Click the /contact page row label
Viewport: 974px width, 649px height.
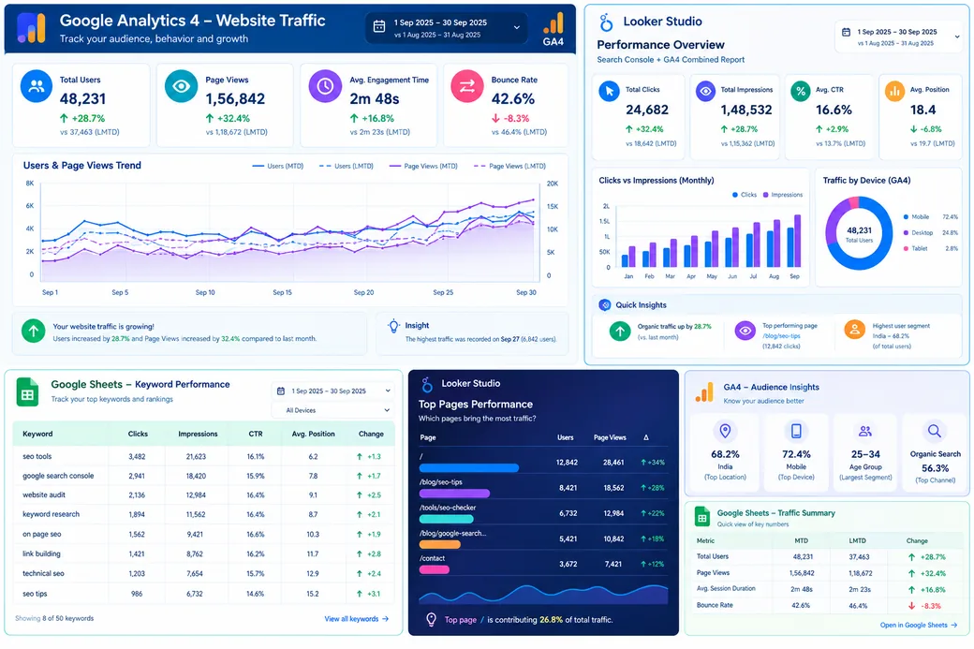tap(432, 558)
